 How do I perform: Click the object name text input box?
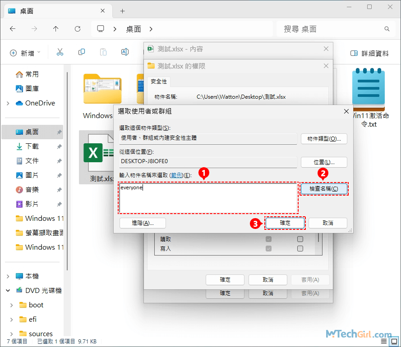click(208, 198)
